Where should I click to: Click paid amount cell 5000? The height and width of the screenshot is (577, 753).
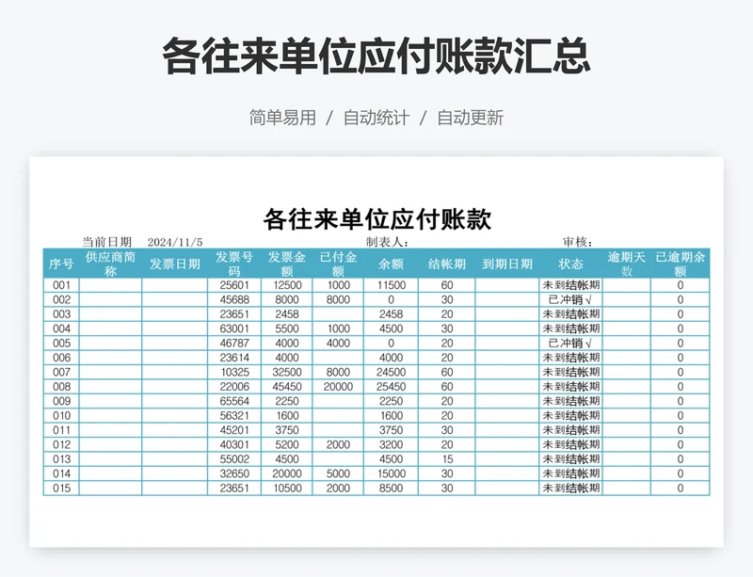[x=338, y=473]
